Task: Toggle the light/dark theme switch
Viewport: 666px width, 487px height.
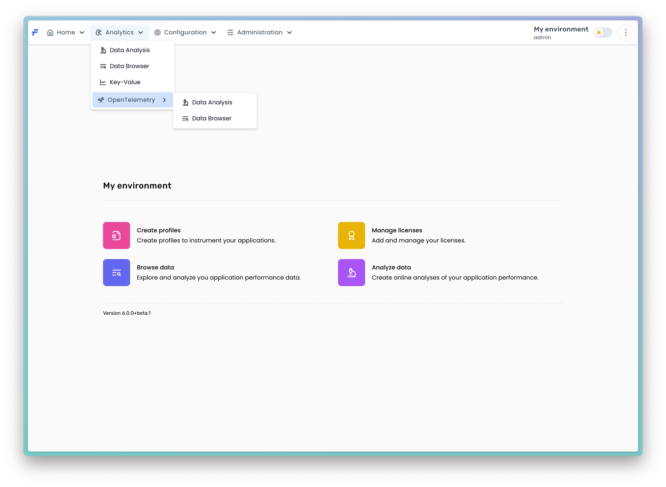Action: (603, 32)
